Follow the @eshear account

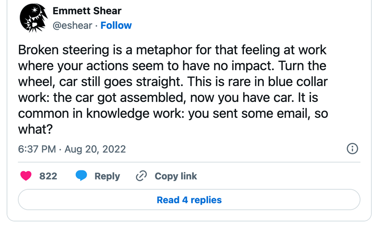116,25
